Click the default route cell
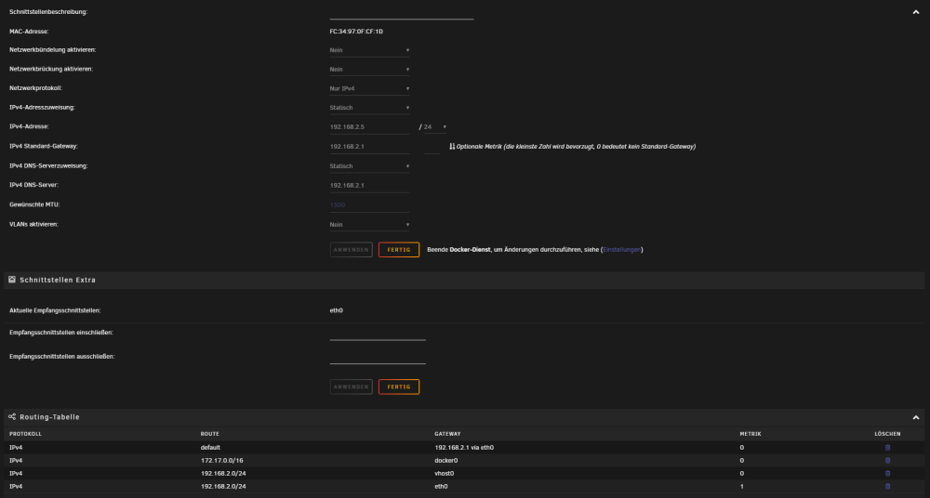This screenshot has width=930, height=498. [210, 448]
